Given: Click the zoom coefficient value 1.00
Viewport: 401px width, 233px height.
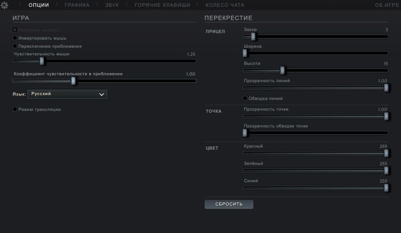Looking at the screenshot, I should pos(191,74).
